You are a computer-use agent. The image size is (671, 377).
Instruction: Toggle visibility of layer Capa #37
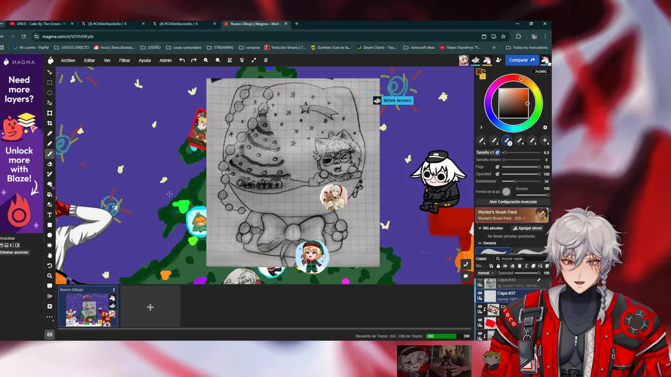coord(480,294)
